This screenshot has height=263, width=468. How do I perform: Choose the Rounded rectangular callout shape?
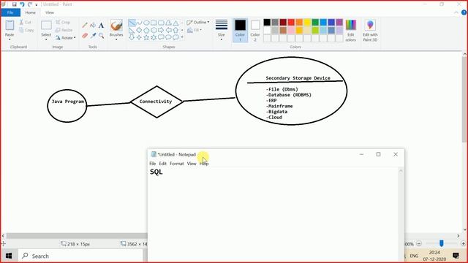click(161, 37)
